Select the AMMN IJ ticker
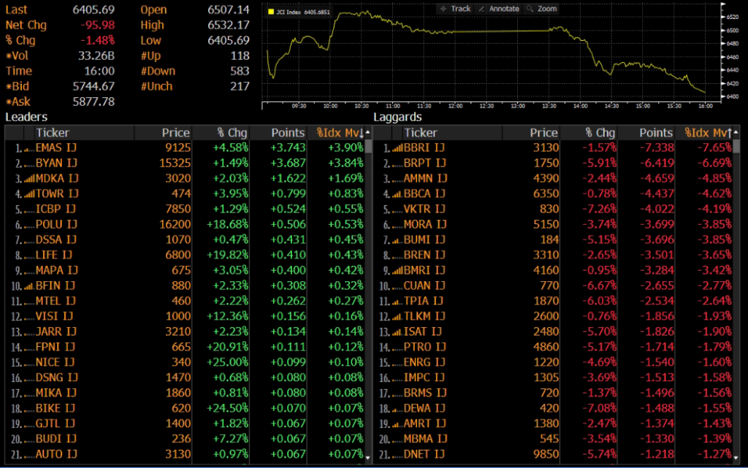This screenshot has width=748, height=468. [x=426, y=178]
